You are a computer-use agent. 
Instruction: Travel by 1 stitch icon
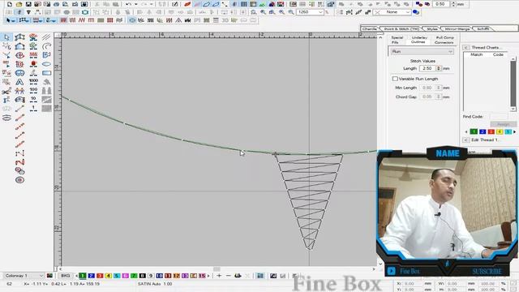coord(33,109)
